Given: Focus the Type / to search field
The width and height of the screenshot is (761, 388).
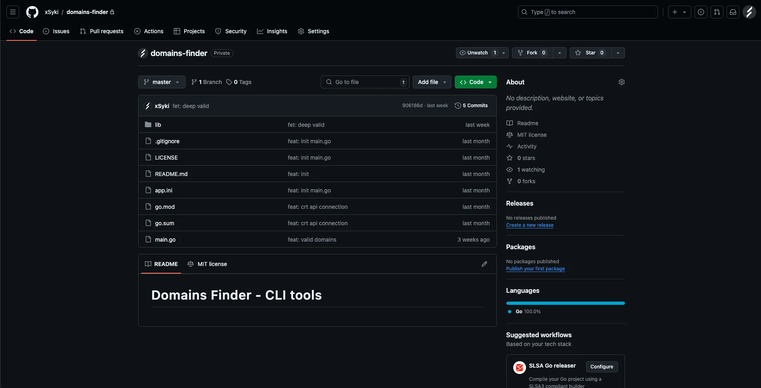Looking at the screenshot, I should [x=588, y=12].
